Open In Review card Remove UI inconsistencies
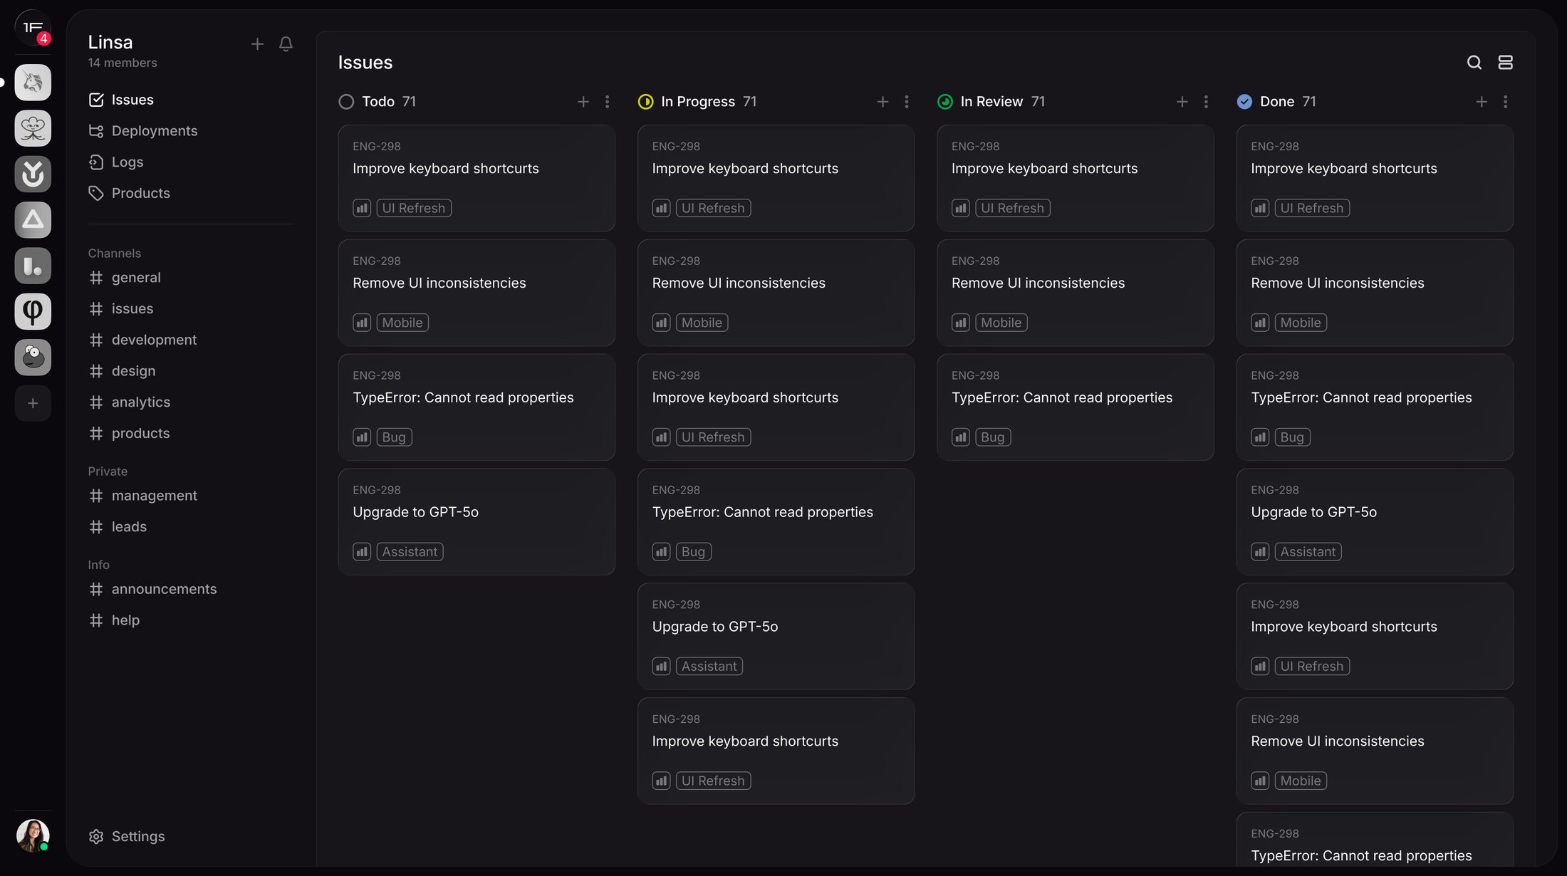Screen dimensions: 1567x876 (x=1076, y=293)
